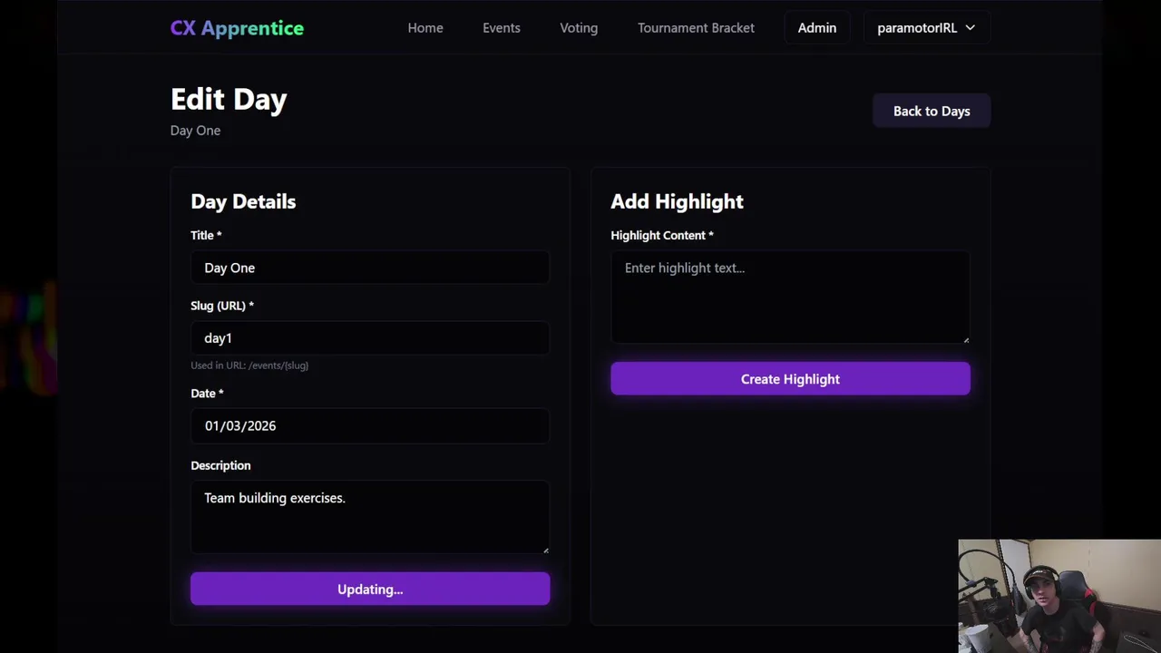The width and height of the screenshot is (1161, 653).
Task: Click the CX Apprentice logo
Action: coord(237,28)
